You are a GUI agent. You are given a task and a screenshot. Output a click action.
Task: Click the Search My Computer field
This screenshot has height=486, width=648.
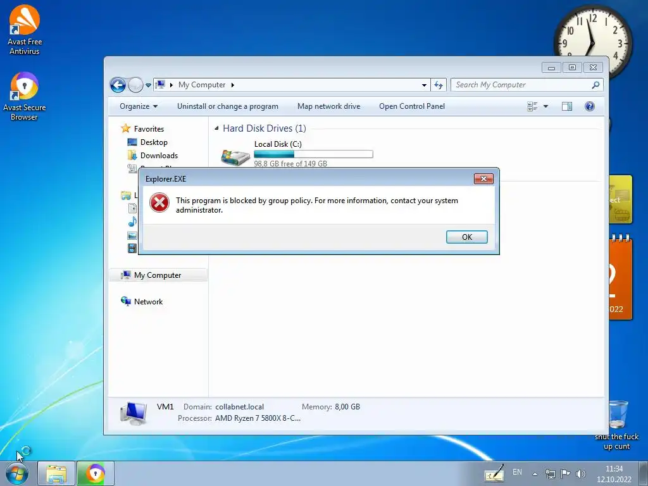[x=527, y=85]
